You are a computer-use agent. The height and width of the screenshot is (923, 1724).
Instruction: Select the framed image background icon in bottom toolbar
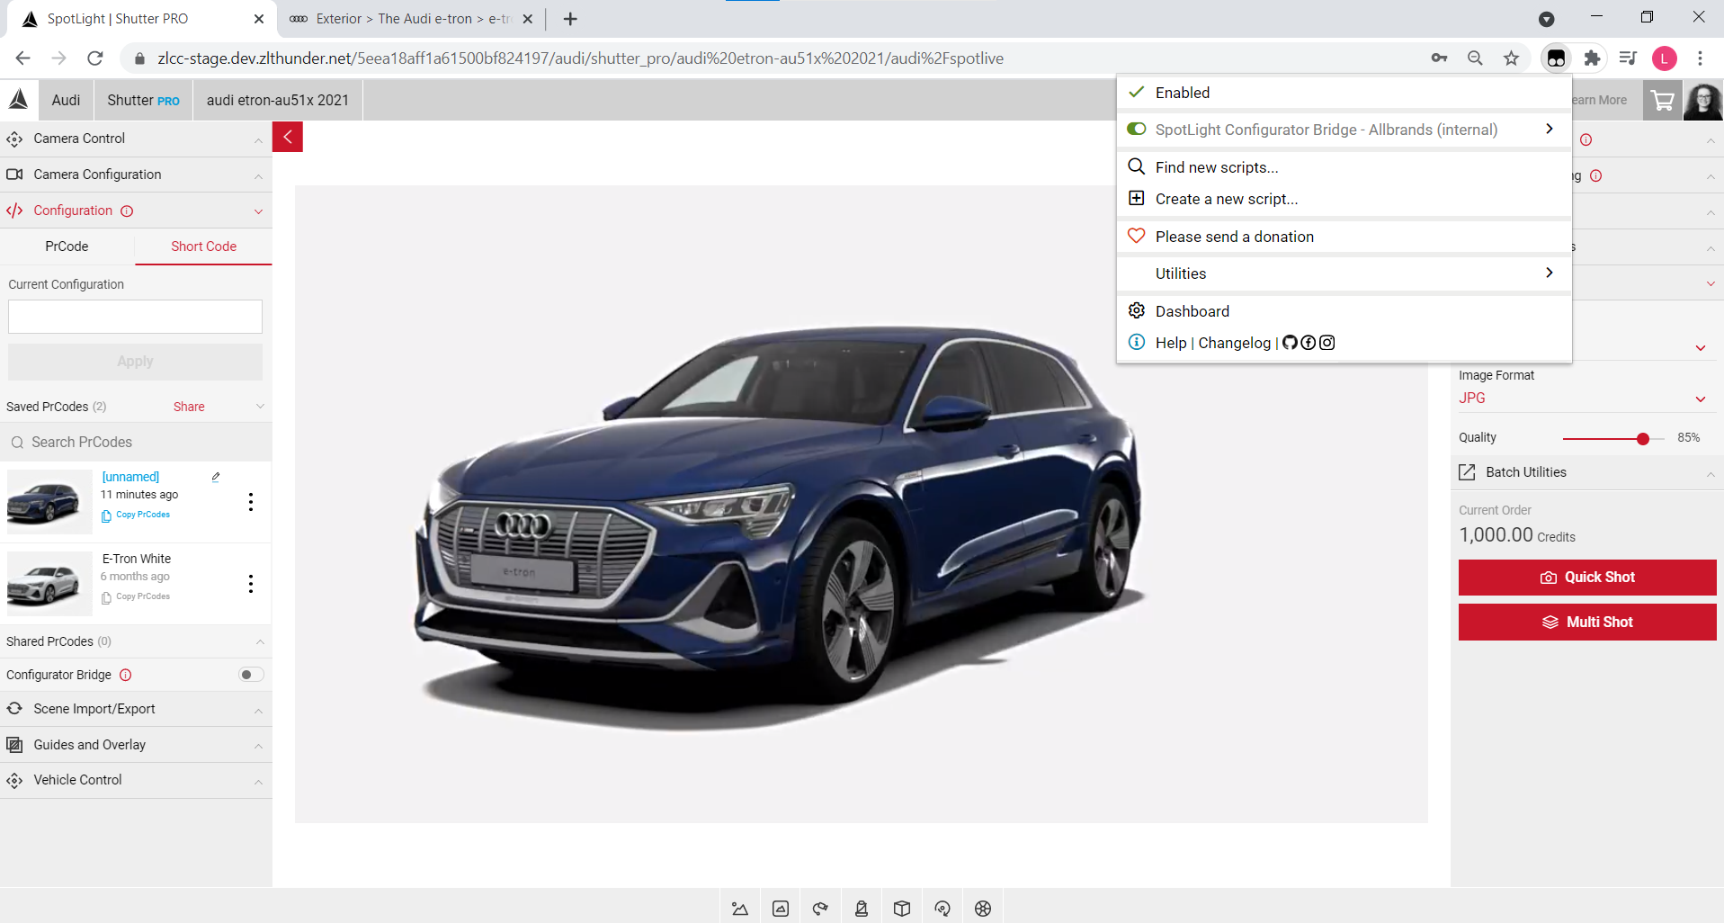click(781, 909)
